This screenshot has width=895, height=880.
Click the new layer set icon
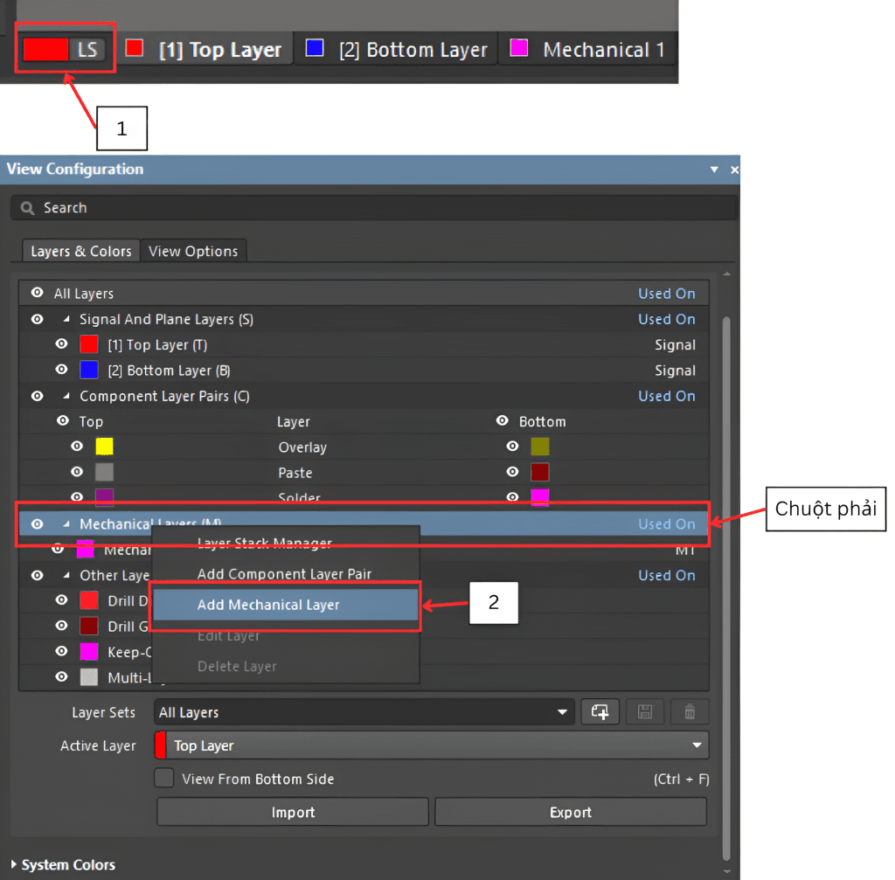click(600, 712)
